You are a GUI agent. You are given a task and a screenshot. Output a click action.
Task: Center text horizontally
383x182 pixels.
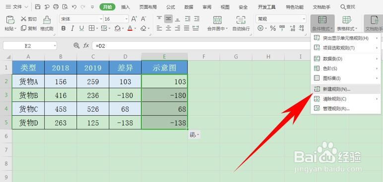pos(168,28)
